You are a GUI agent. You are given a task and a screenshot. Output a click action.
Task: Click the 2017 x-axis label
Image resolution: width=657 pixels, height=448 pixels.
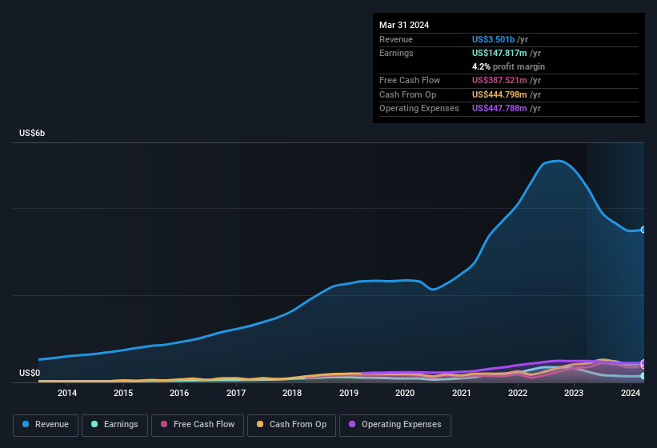pos(236,393)
